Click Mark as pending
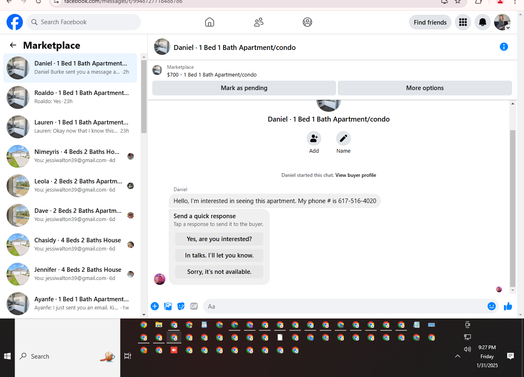This screenshot has width=524, height=377. click(244, 88)
